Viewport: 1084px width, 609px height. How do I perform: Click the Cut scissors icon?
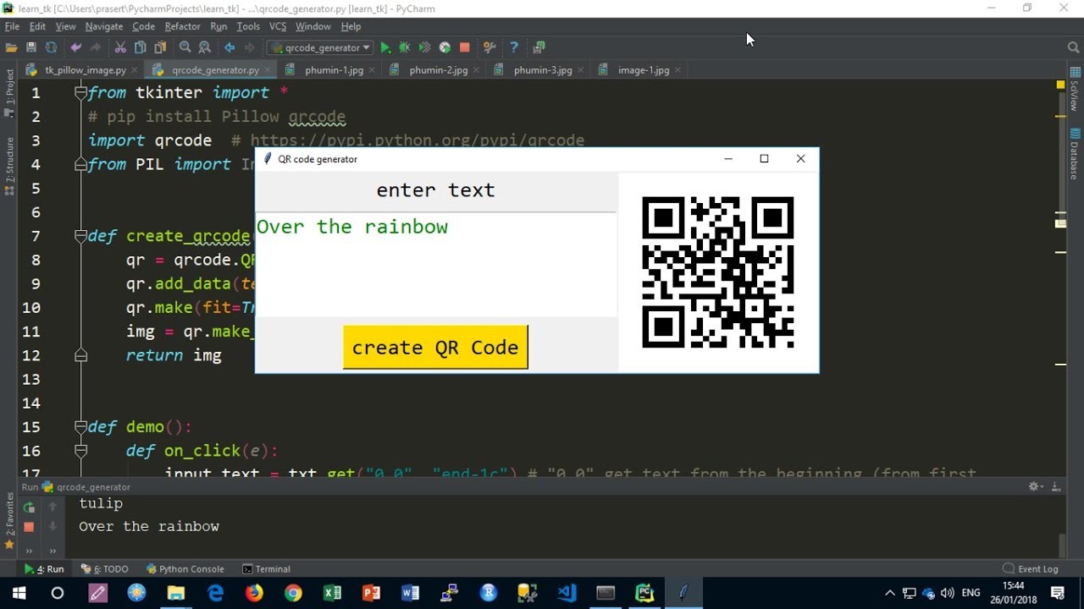click(x=120, y=47)
